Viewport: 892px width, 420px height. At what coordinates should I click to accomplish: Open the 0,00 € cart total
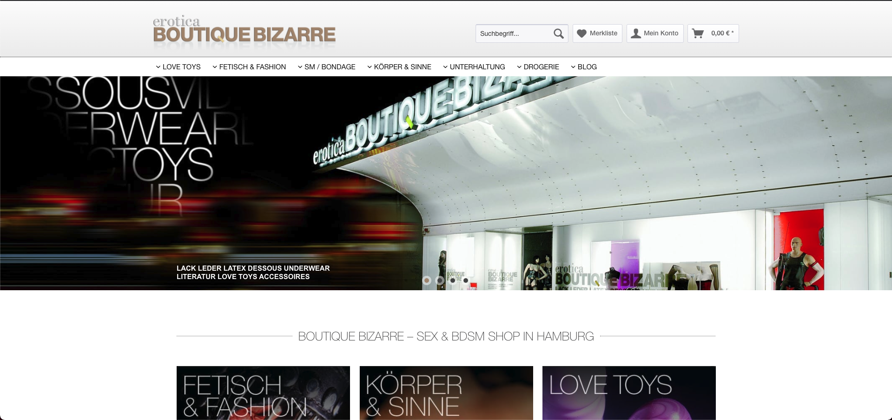coord(713,33)
